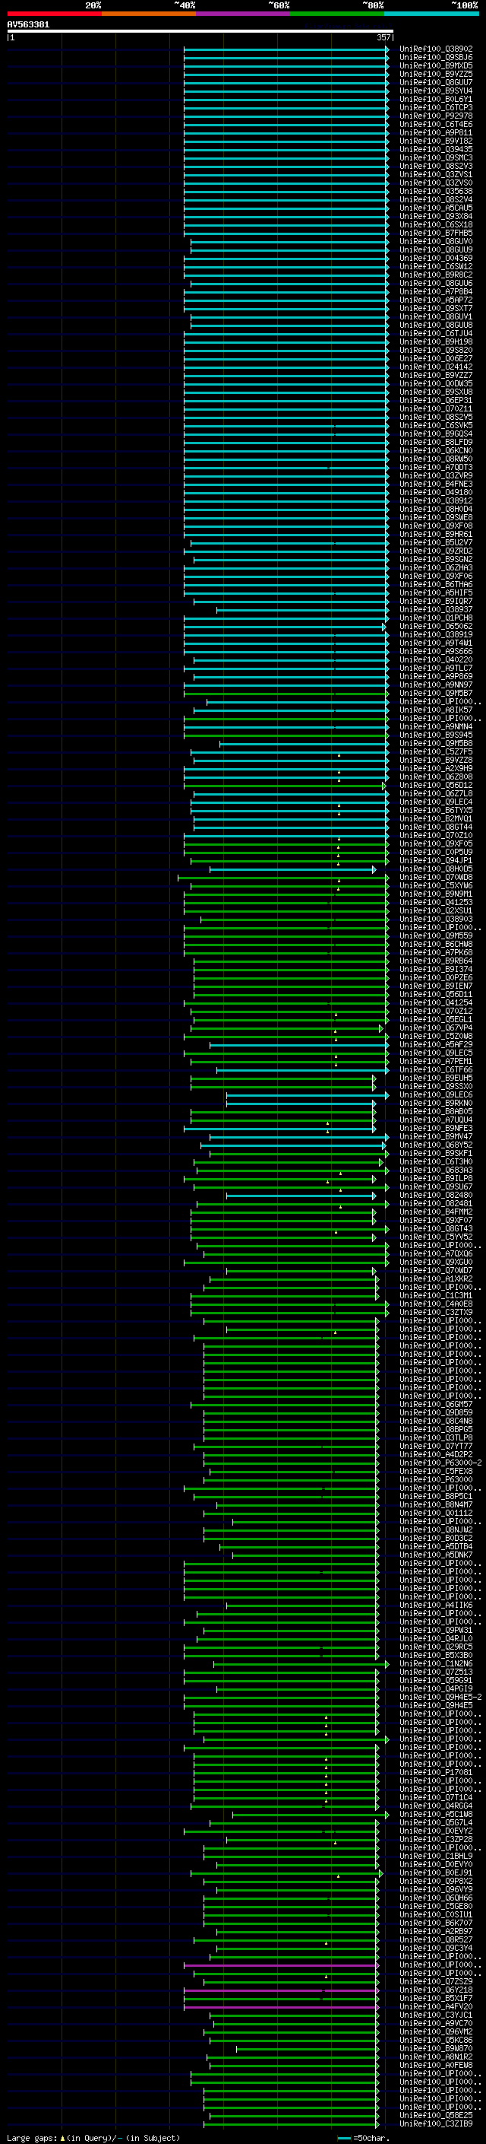Image resolution: width=486 pixels, height=2144 pixels.
Task: Select hit label UniRef100_A4FV20
Action: coord(435,2006)
